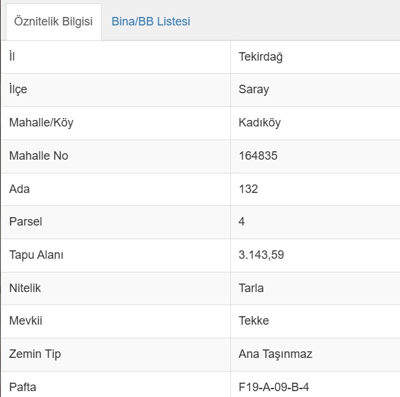This screenshot has width=400, height=397.
Task: Click the Mahalle No value 164835
Action: [x=258, y=156]
